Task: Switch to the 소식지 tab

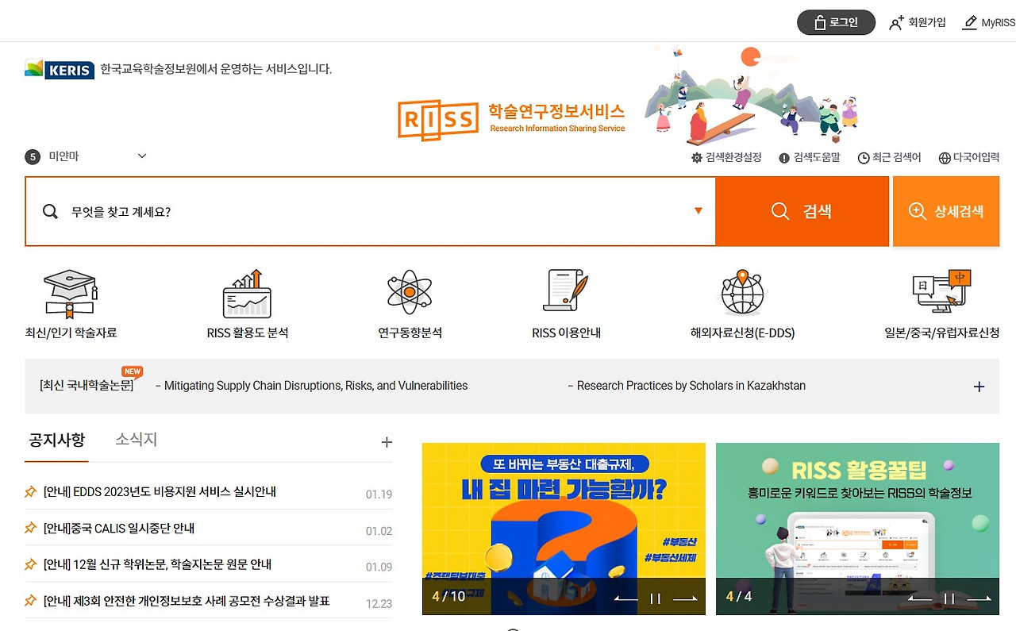Action: (135, 439)
